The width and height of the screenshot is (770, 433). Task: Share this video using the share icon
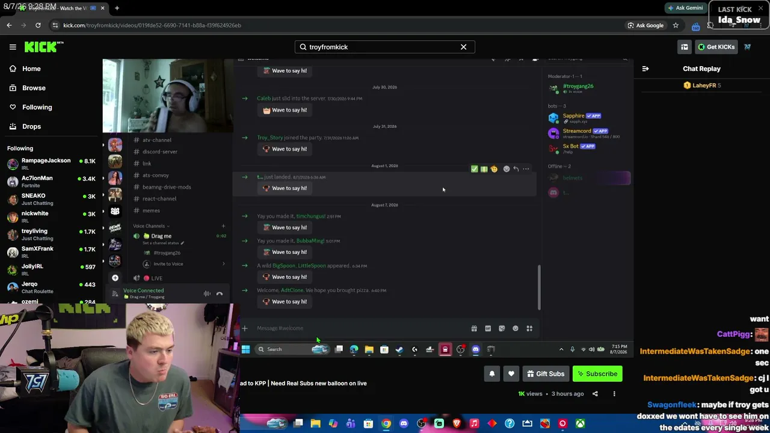click(595, 394)
